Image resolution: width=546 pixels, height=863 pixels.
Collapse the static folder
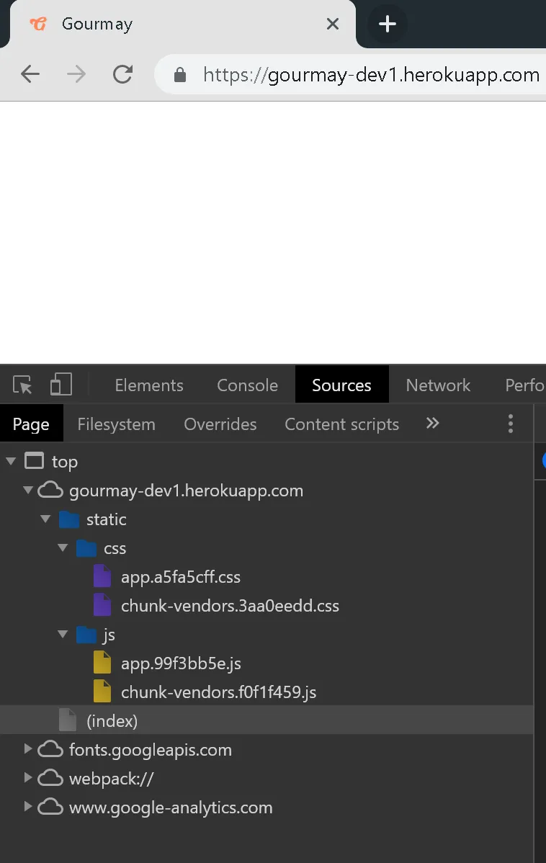[x=45, y=519]
